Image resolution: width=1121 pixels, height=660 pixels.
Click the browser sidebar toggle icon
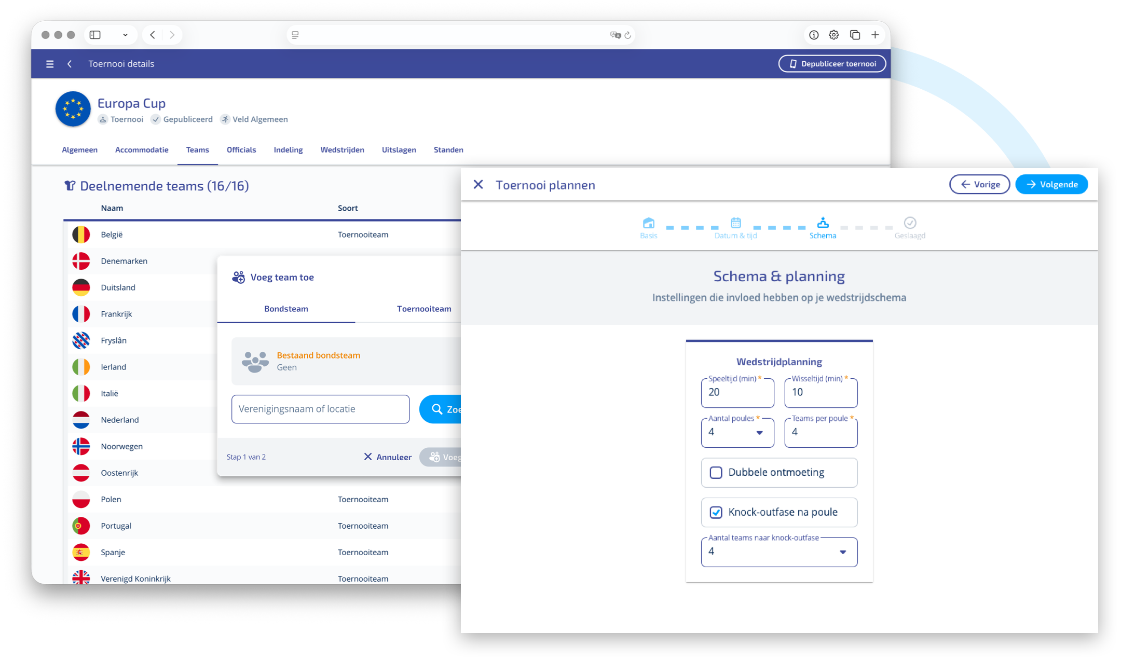(x=95, y=35)
